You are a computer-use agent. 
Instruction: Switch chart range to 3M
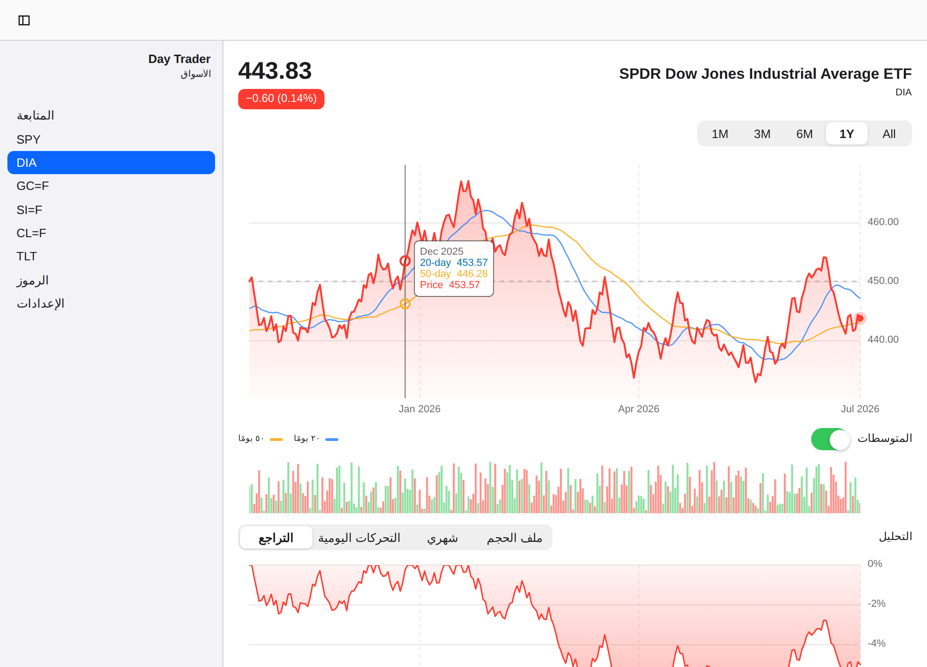point(762,134)
